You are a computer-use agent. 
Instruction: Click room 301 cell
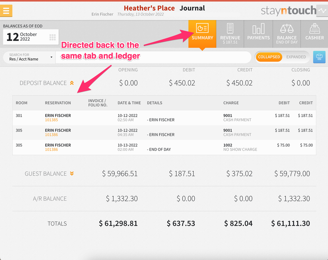click(x=19, y=116)
